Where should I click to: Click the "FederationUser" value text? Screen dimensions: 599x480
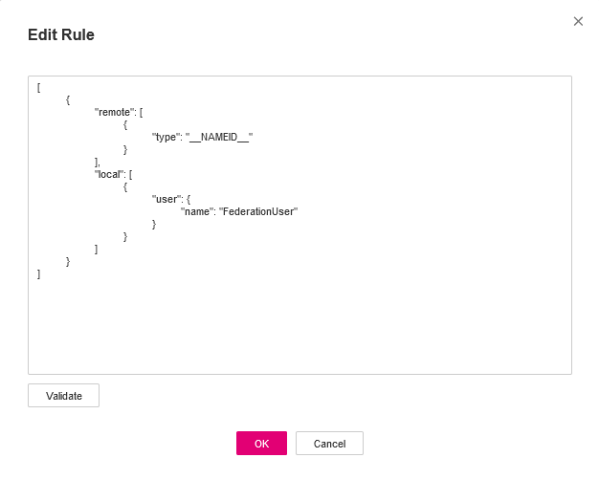point(258,211)
